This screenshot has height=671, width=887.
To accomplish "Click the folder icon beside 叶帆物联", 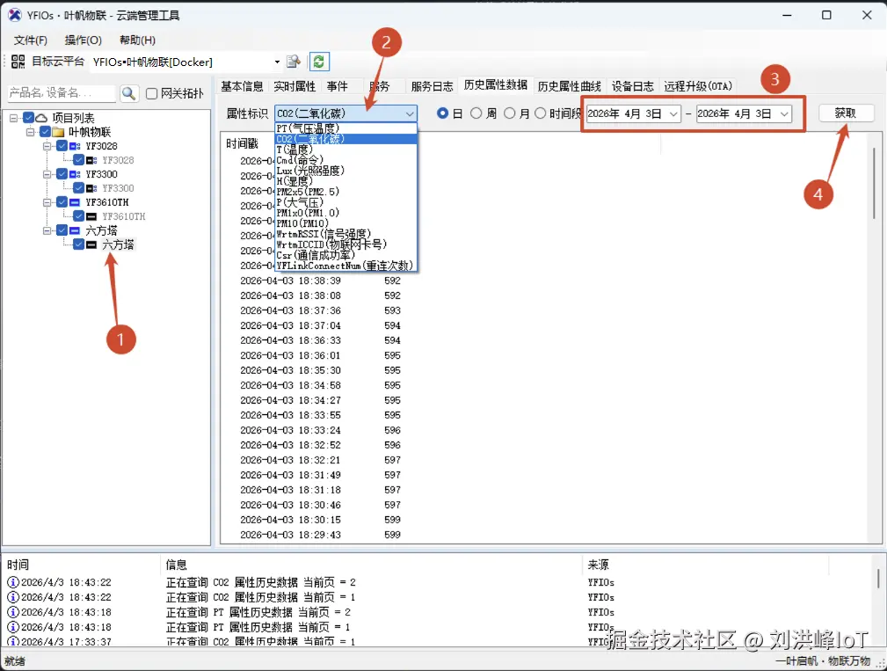I will [59, 132].
